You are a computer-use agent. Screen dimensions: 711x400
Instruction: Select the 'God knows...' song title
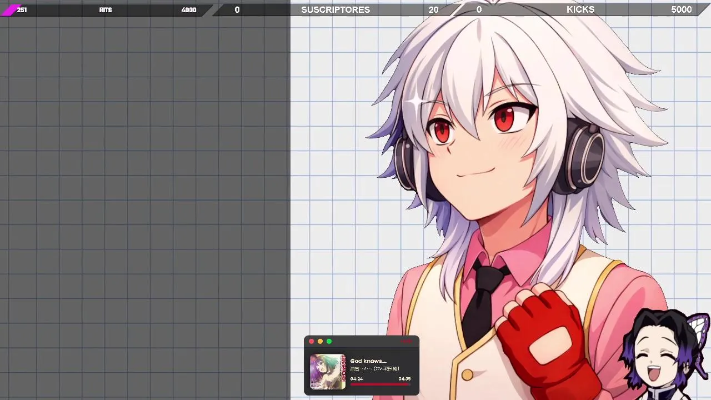tap(368, 361)
